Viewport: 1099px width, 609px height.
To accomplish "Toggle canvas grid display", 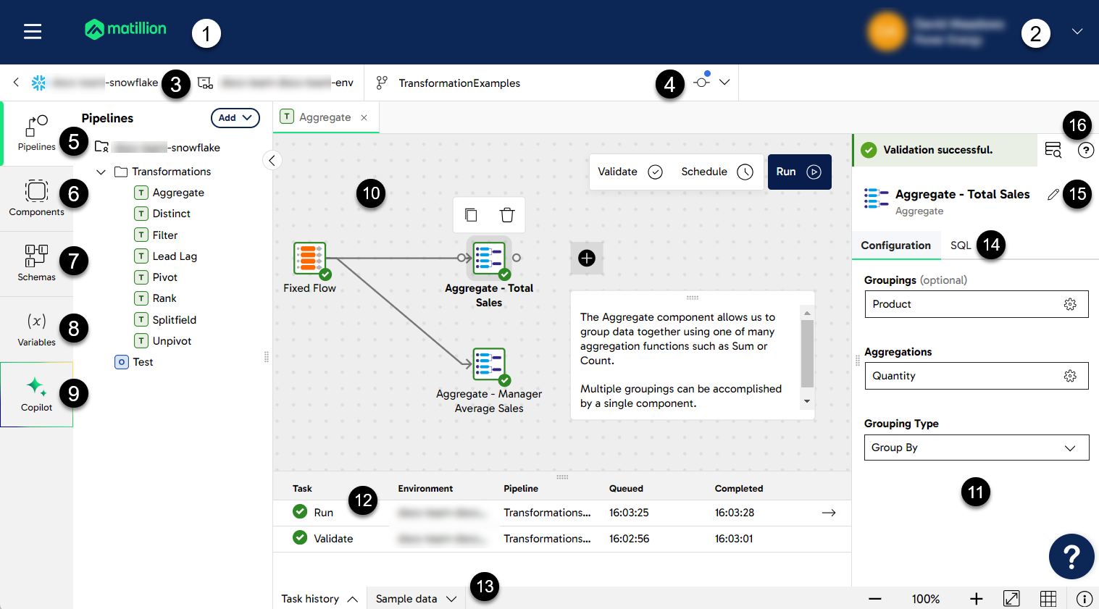I will click(x=1048, y=599).
